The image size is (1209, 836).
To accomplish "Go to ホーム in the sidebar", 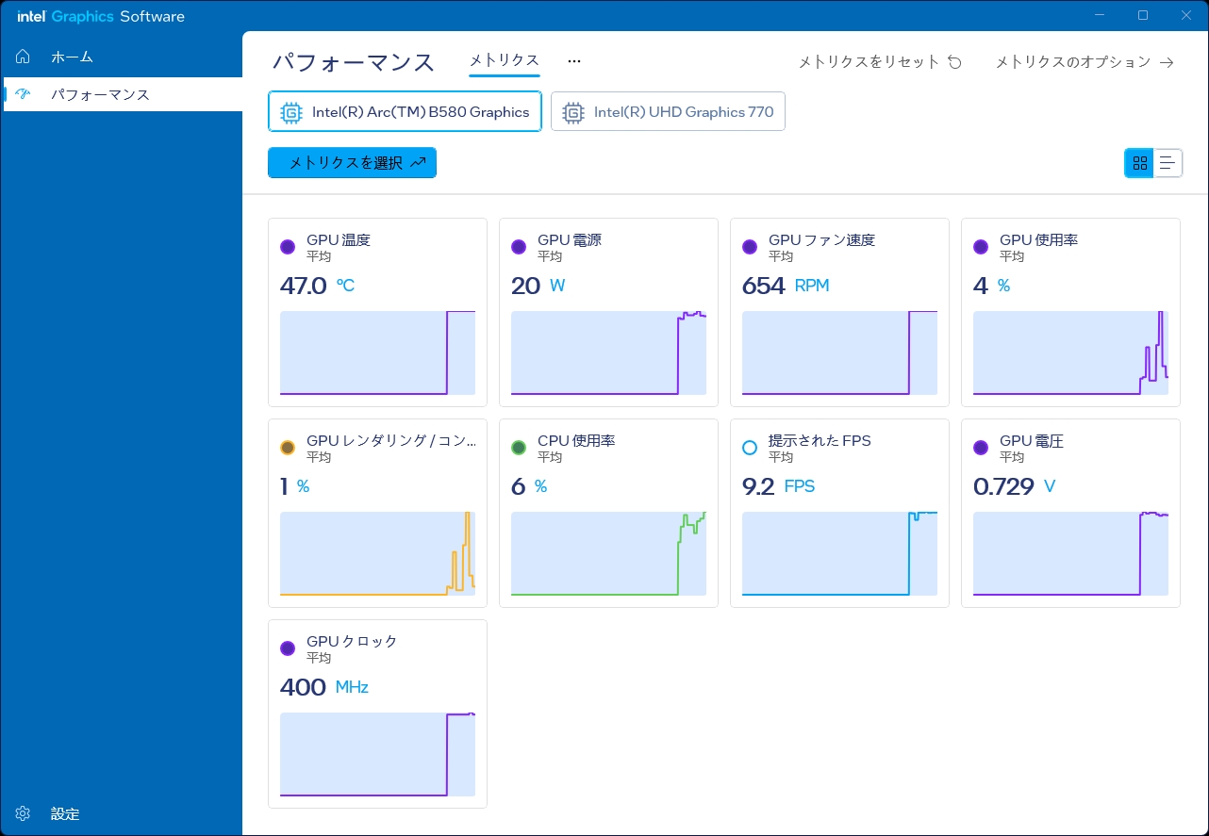I will 123,57.
